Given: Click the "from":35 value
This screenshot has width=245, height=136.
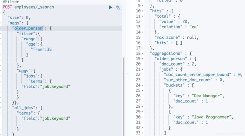Looking at the screenshot, I should 41,49.
